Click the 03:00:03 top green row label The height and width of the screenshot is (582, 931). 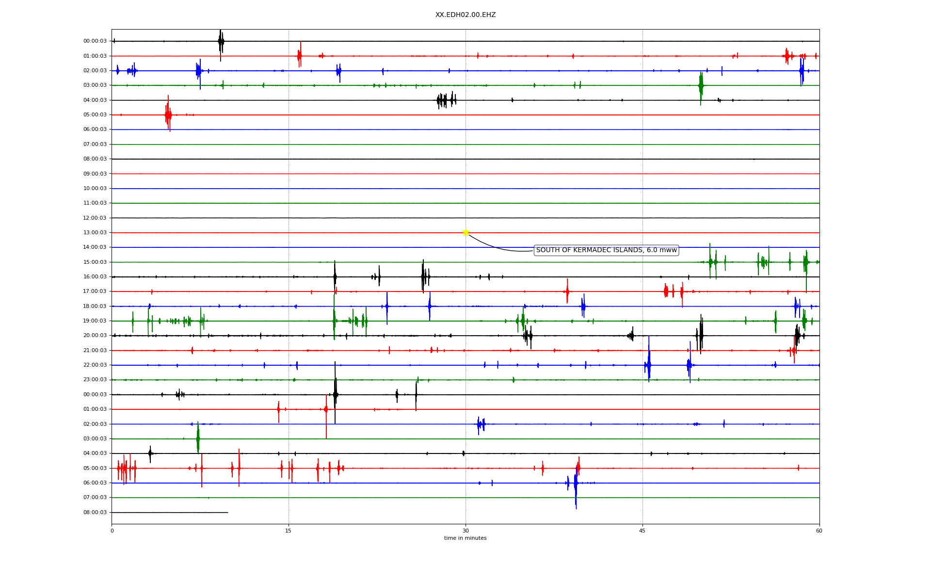pyautogui.click(x=95, y=85)
